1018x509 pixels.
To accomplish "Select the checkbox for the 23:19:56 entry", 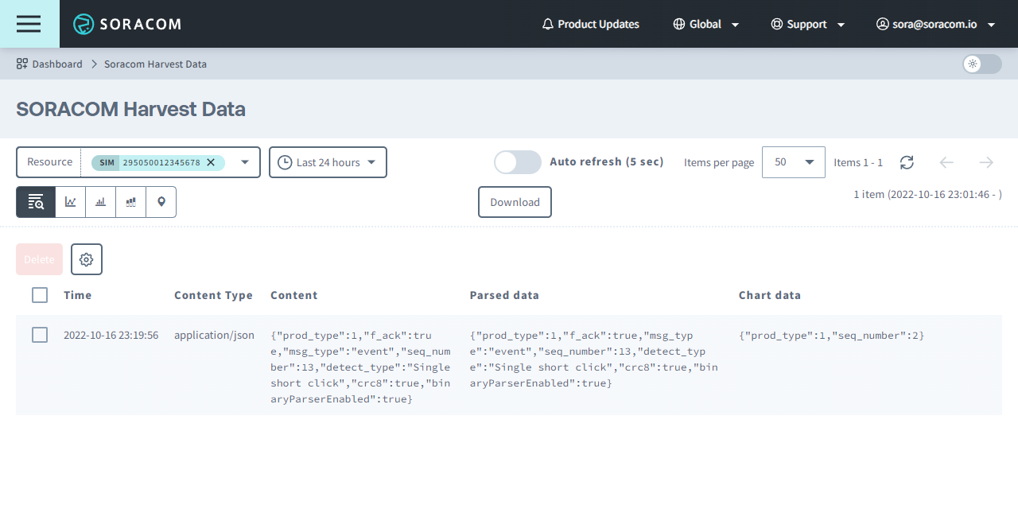I will (x=40, y=335).
